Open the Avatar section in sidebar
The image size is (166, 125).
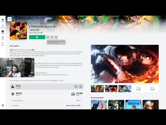point(3,32)
